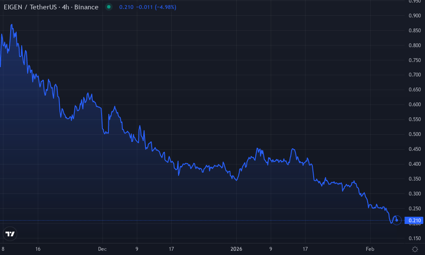Click the EIGEN / TetherUS symbol title

pyautogui.click(x=51, y=7)
